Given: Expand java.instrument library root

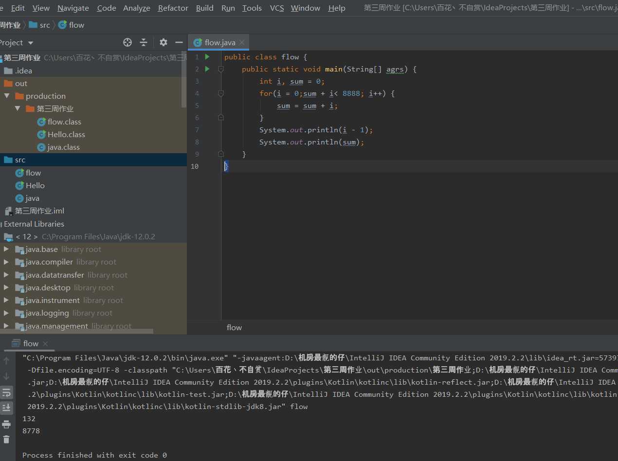Looking at the screenshot, I should click(x=6, y=300).
